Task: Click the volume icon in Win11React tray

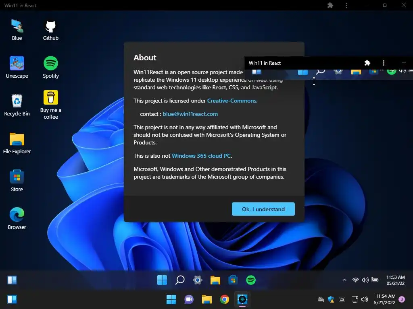Action: point(365,280)
